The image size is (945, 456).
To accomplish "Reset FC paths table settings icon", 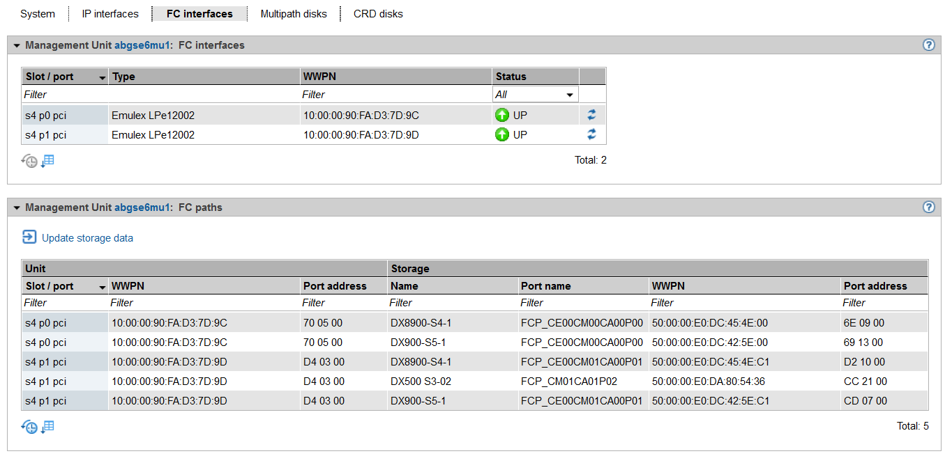I will click(x=29, y=427).
